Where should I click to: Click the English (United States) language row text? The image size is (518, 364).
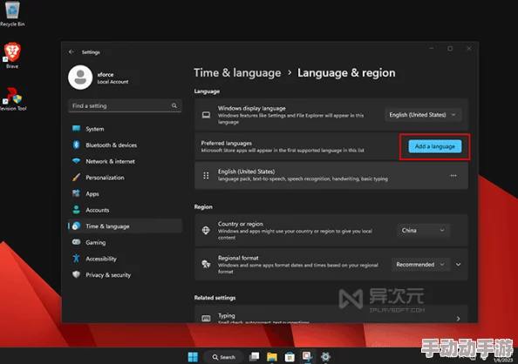(x=246, y=172)
